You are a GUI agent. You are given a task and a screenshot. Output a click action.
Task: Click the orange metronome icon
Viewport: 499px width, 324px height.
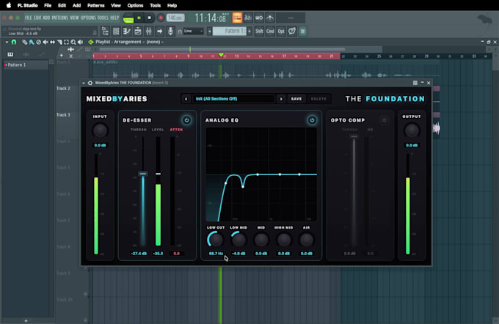click(x=237, y=18)
